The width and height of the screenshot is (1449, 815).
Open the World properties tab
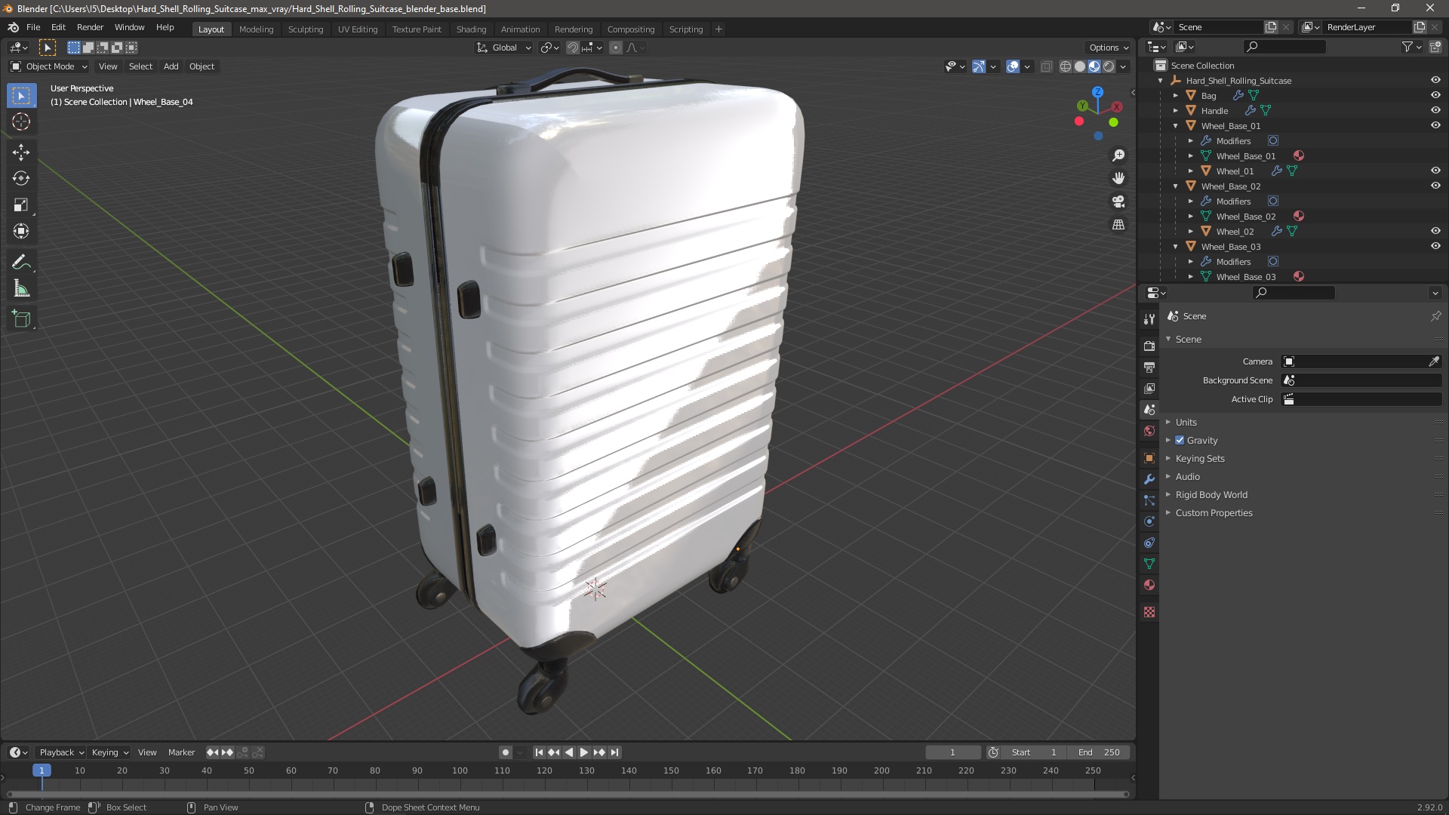point(1149,431)
